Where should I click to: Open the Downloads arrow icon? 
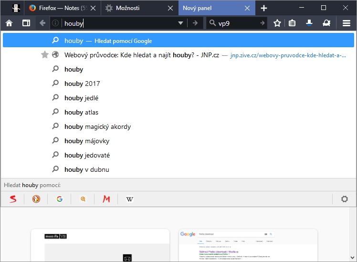point(309,23)
